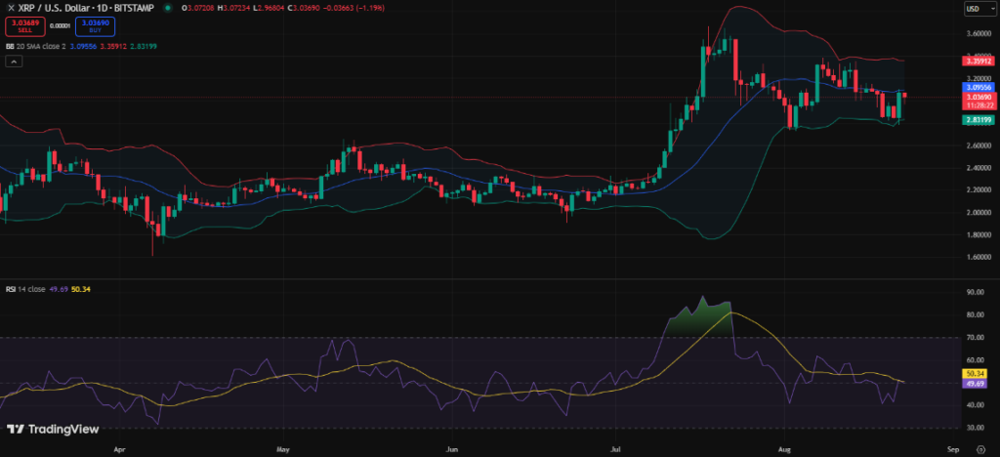Click the May label on time axis
The width and height of the screenshot is (1000, 457).
(282, 449)
